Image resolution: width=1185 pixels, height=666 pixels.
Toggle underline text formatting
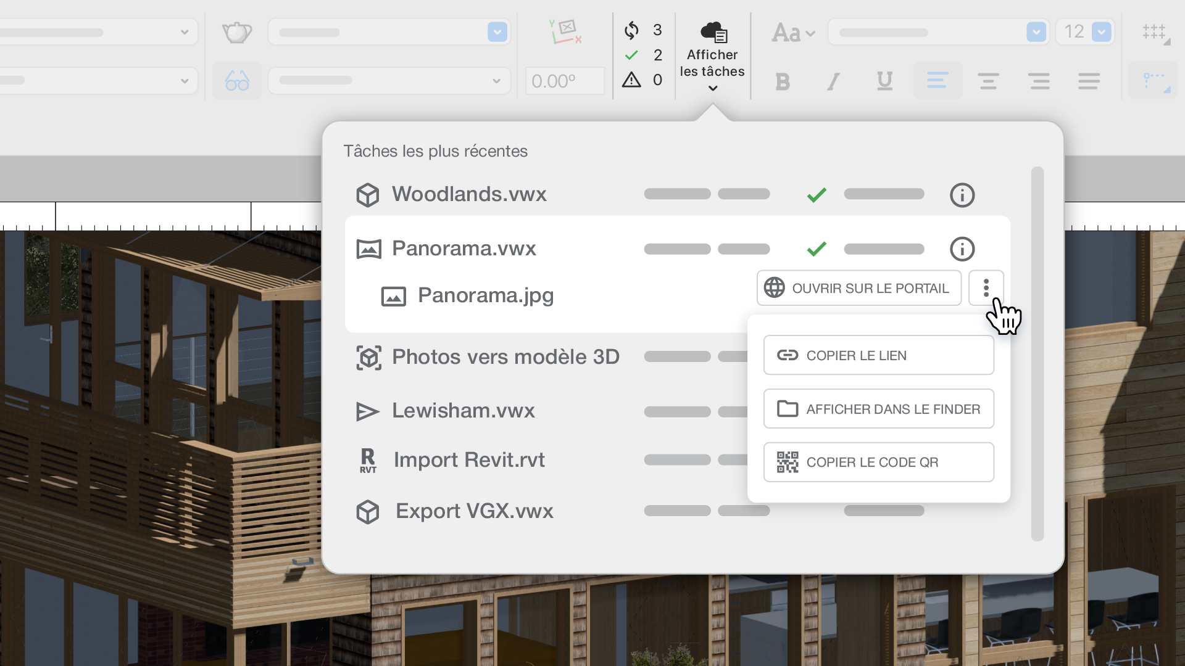point(884,81)
